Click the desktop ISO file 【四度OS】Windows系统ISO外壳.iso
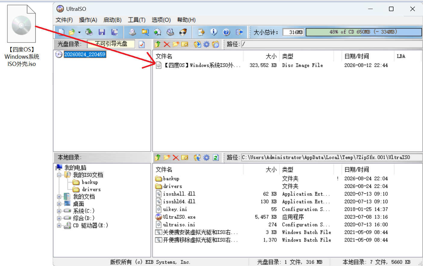The width and height of the screenshot is (423, 266). [21, 36]
